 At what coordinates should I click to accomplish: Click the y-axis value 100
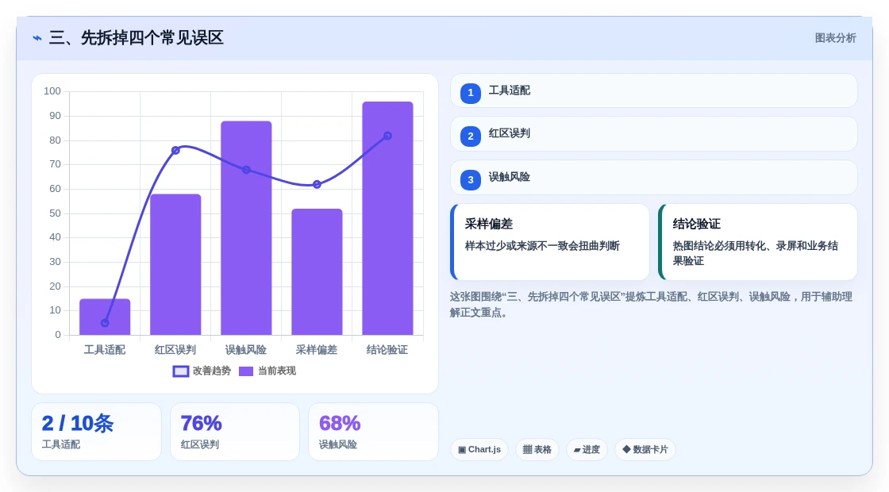click(52, 91)
